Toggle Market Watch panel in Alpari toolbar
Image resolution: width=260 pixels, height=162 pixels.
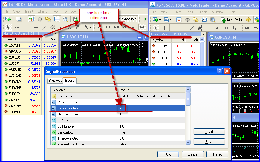click(31, 19)
